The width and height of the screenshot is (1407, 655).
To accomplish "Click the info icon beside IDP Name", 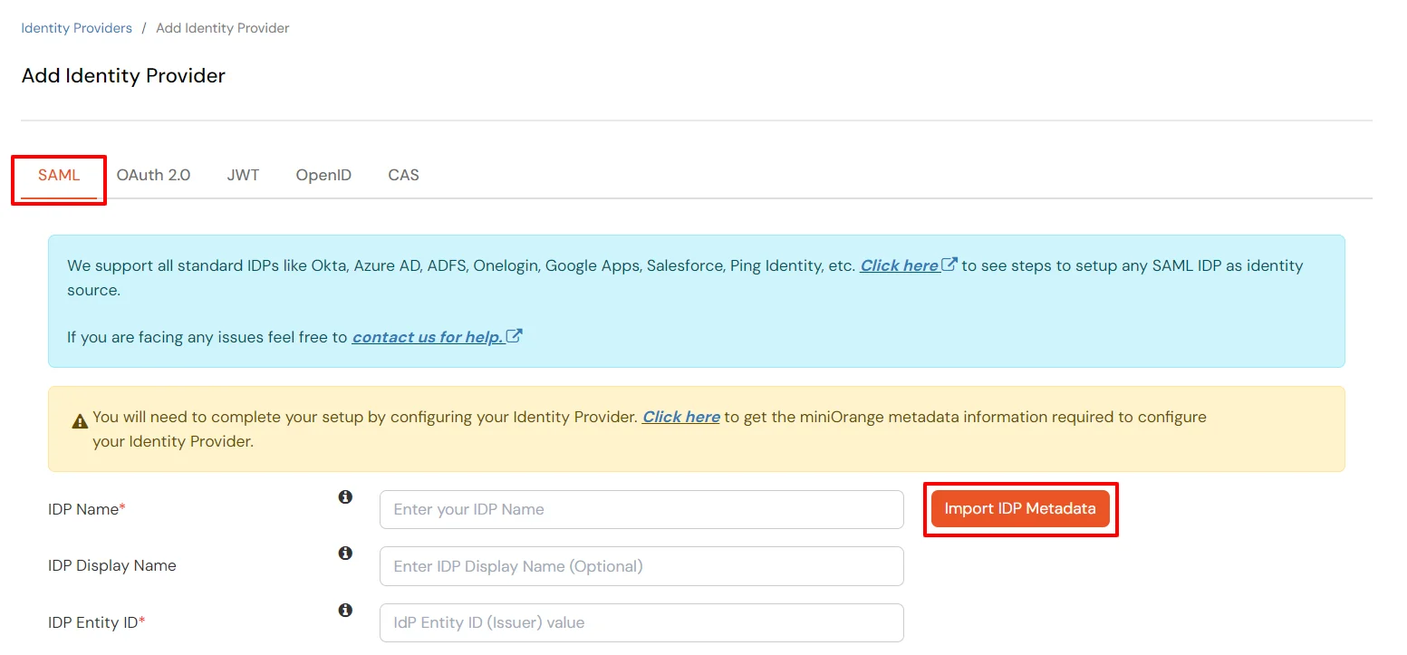I will pyautogui.click(x=345, y=496).
